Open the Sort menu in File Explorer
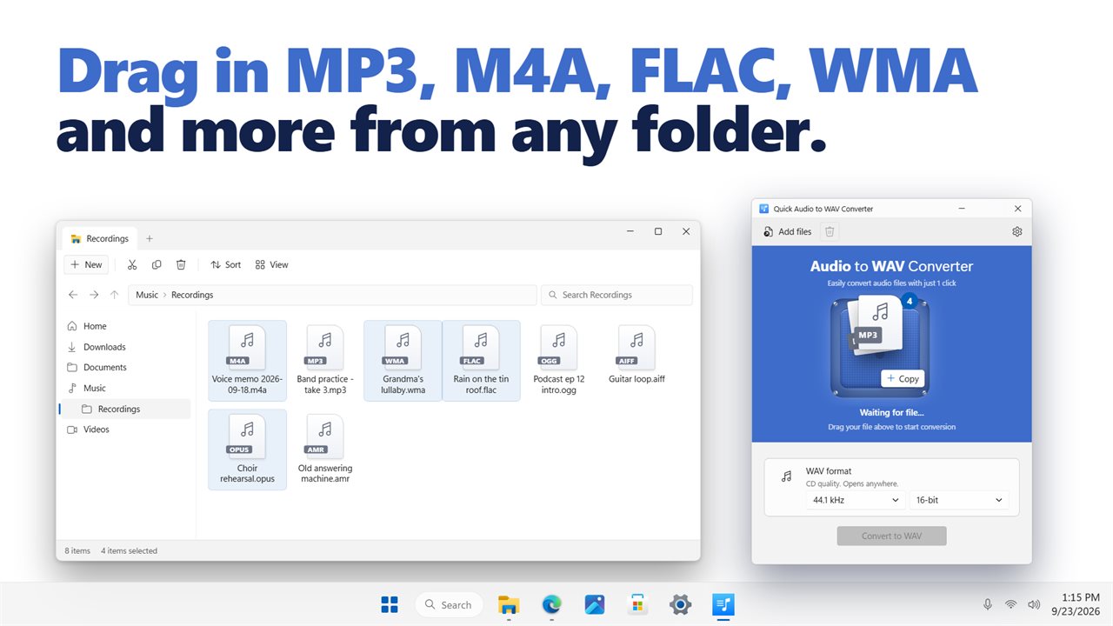Screen dimensions: 1113x626 [x=226, y=264]
